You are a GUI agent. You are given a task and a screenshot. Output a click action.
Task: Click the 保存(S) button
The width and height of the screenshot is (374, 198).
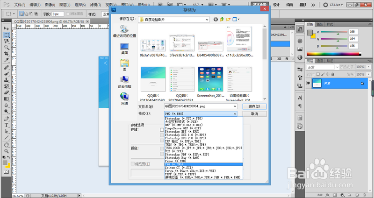pos(254,106)
